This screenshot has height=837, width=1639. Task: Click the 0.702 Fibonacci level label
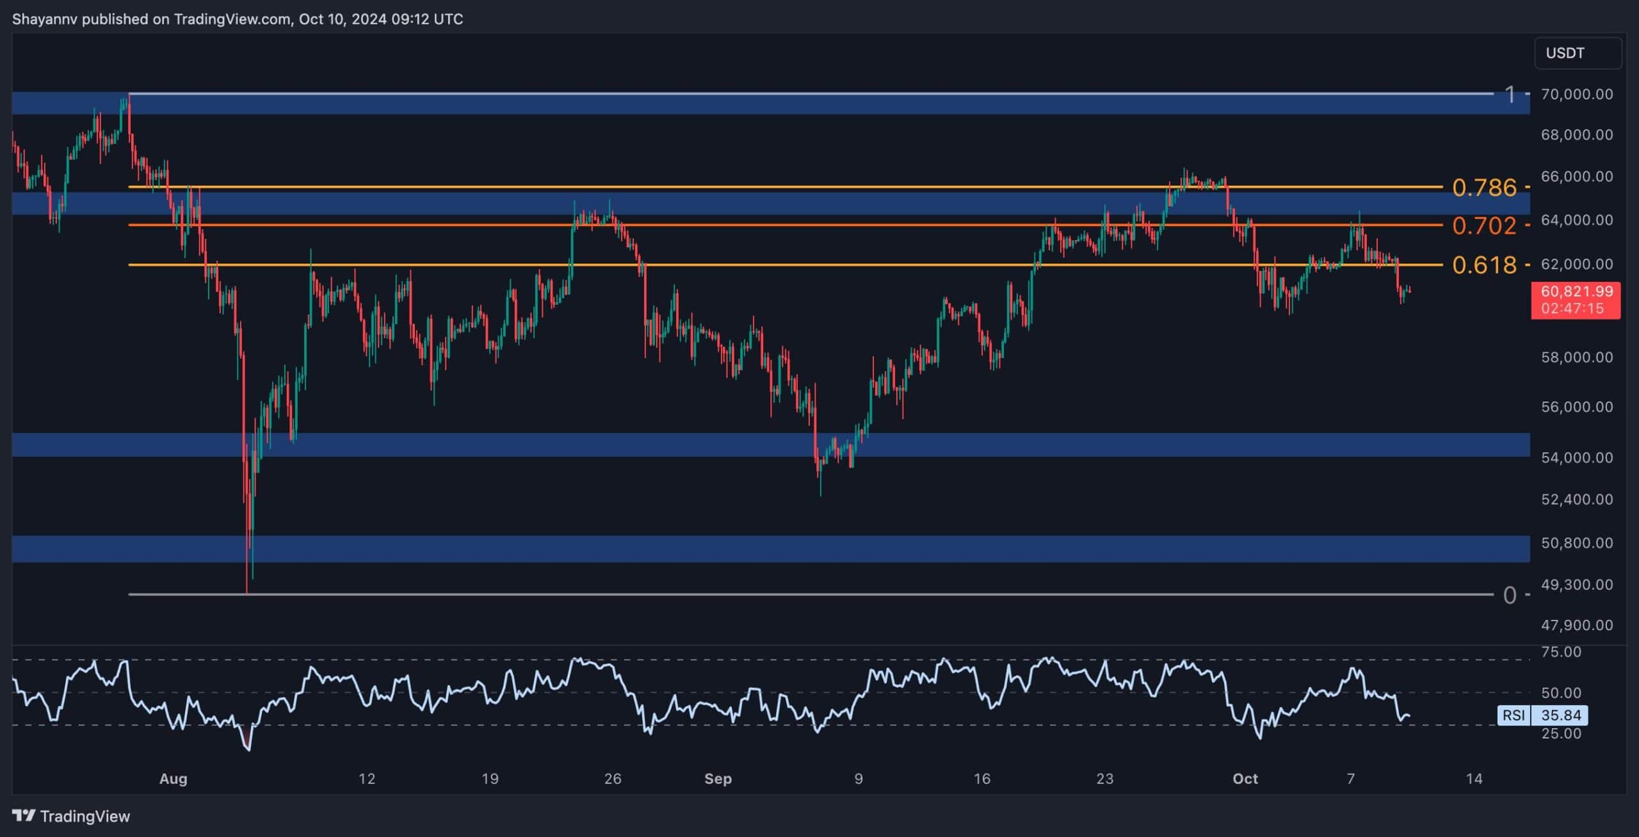click(1484, 225)
